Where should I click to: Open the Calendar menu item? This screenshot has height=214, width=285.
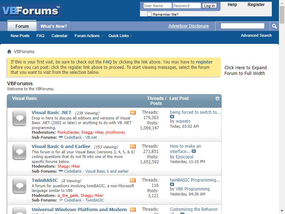59,36
